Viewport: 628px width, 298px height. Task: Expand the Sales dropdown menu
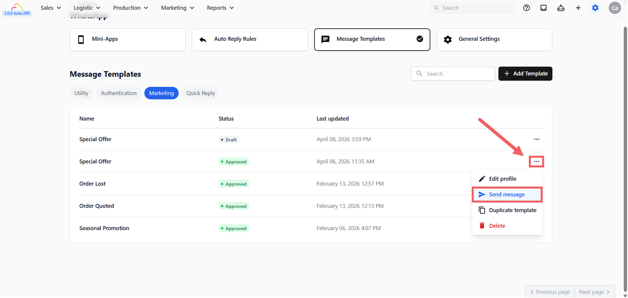(x=51, y=8)
